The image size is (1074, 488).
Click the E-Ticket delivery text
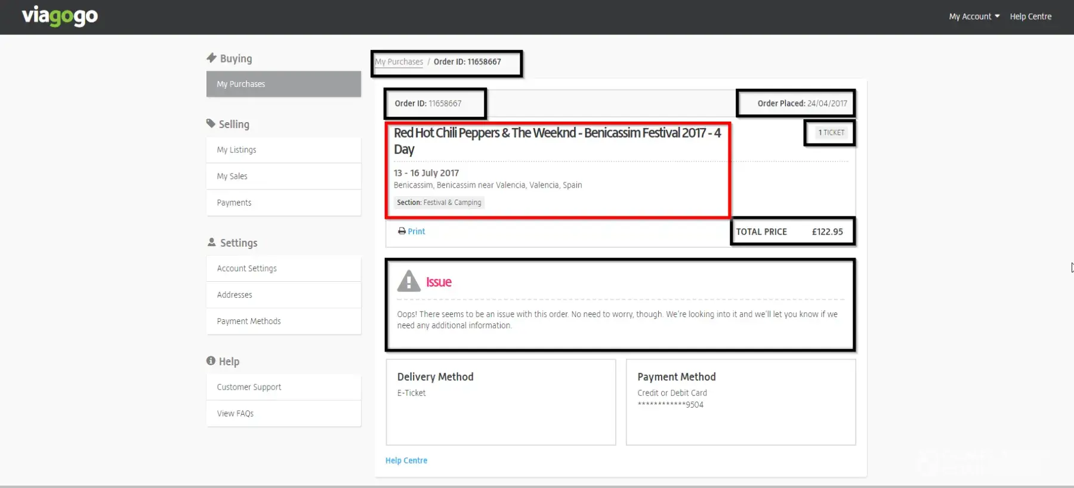coord(412,393)
